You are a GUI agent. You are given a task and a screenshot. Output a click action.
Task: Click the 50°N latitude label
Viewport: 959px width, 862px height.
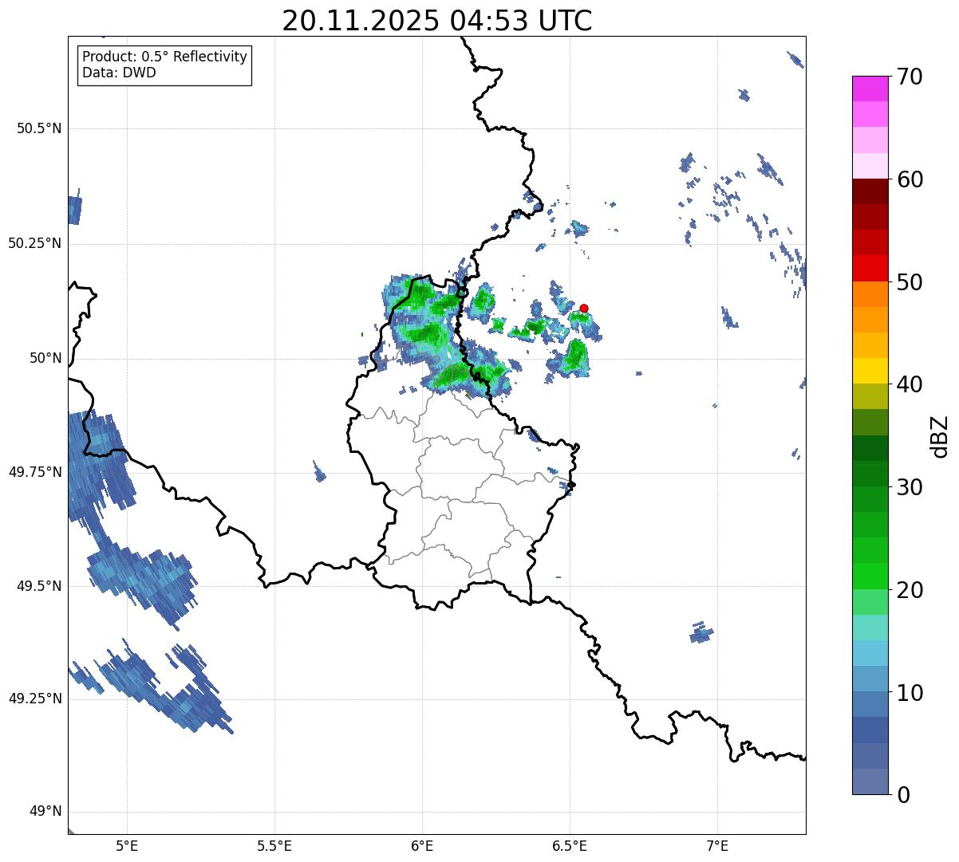pos(45,358)
